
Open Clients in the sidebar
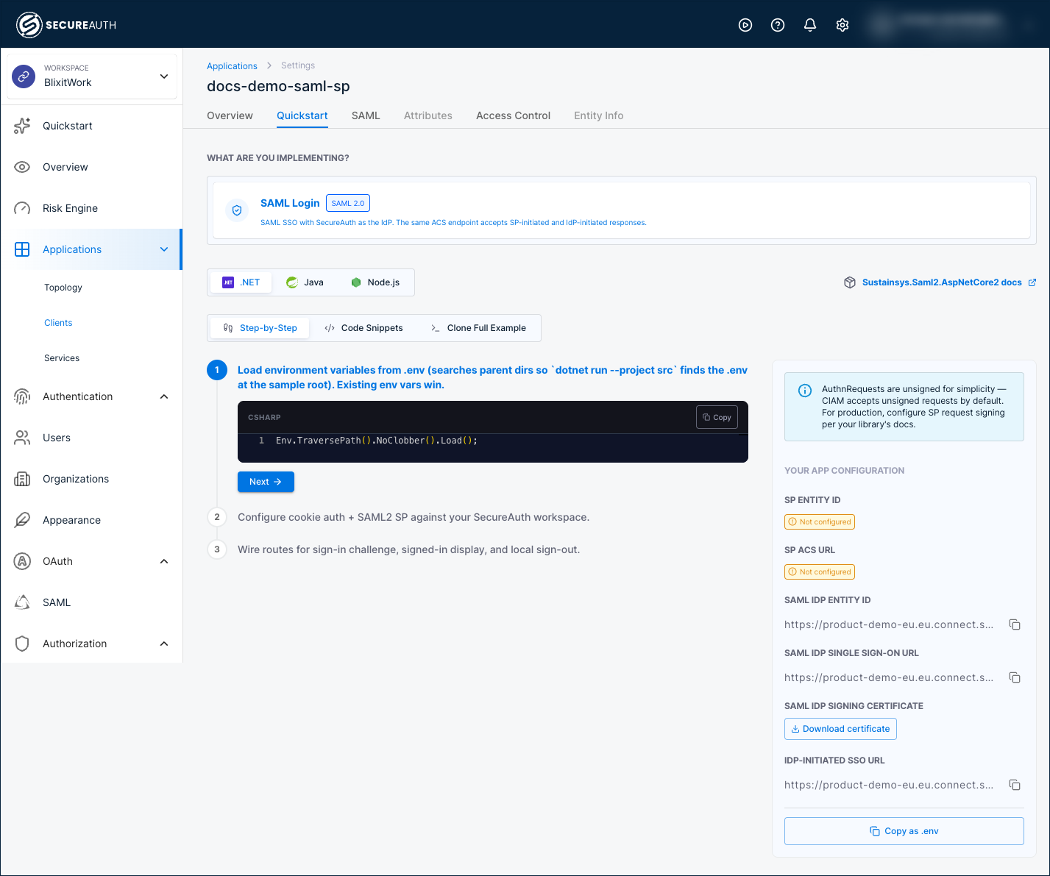point(58,323)
